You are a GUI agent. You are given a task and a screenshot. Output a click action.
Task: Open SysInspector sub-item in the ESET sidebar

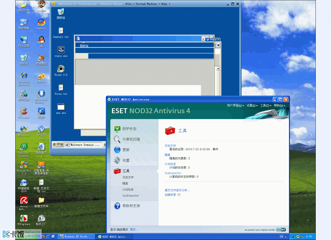[131, 196]
